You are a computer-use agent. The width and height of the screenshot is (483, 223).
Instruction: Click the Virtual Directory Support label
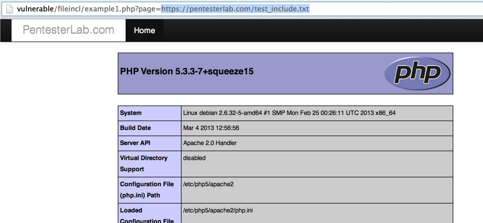[x=144, y=164]
